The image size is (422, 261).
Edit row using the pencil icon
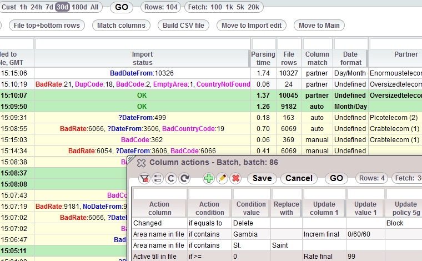point(222,178)
